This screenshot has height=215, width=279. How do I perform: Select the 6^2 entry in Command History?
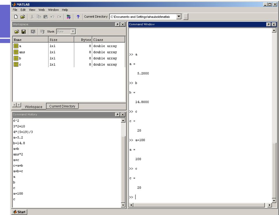pos(16,121)
